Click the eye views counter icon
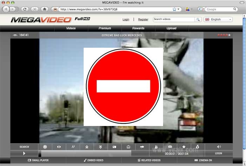Screen dimensions: 246x166 click(x=15, y=35)
